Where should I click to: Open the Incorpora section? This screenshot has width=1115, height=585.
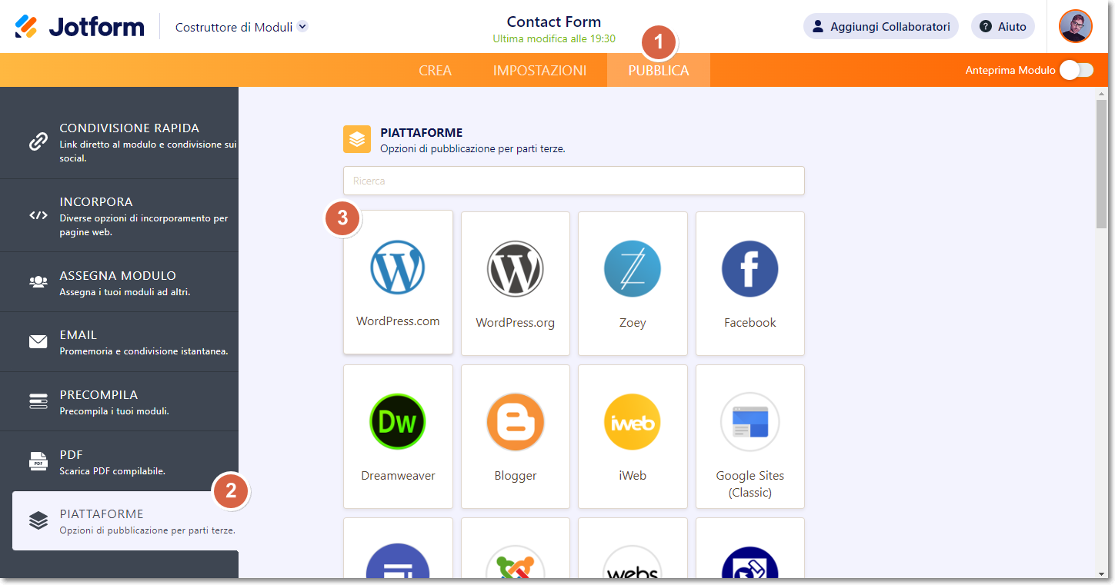point(119,216)
